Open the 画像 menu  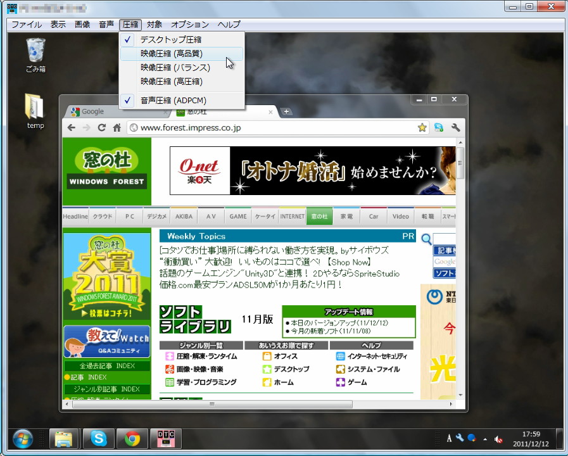coord(82,25)
